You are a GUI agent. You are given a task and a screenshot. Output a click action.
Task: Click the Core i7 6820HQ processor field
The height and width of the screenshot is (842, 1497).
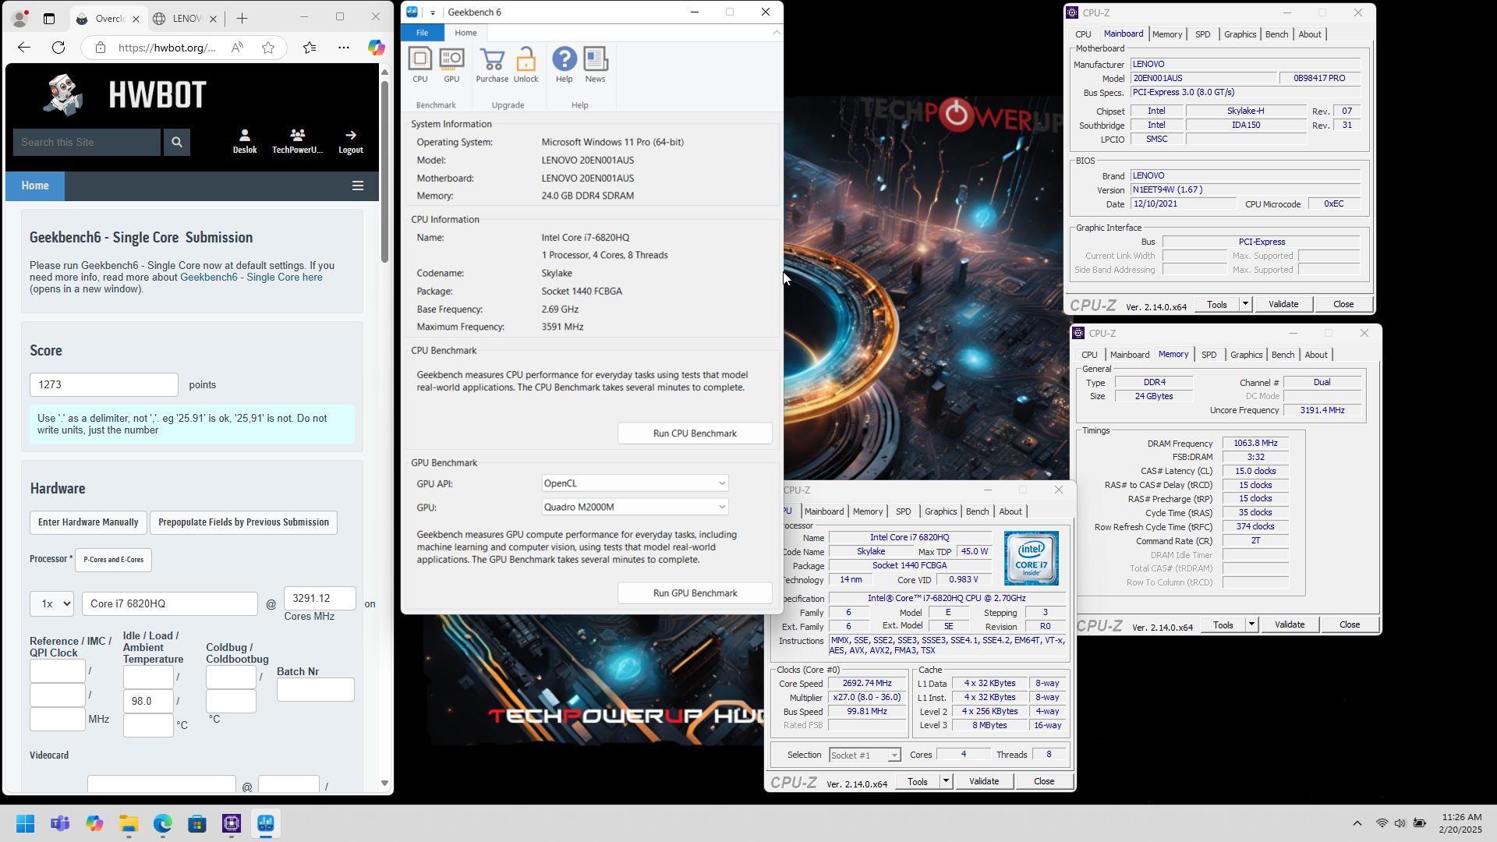tap(169, 603)
